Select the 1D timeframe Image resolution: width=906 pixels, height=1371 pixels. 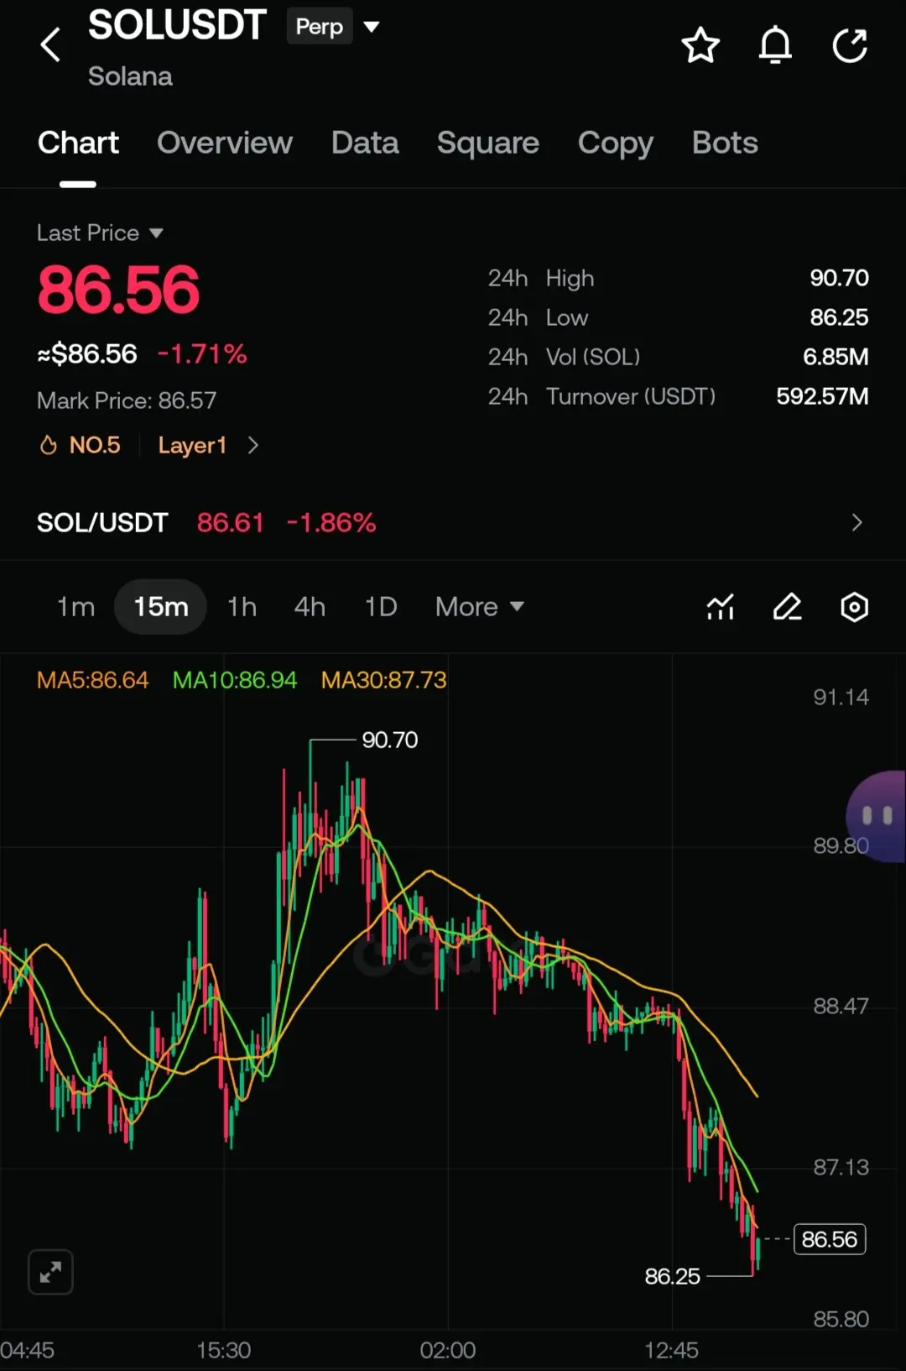[x=381, y=606]
